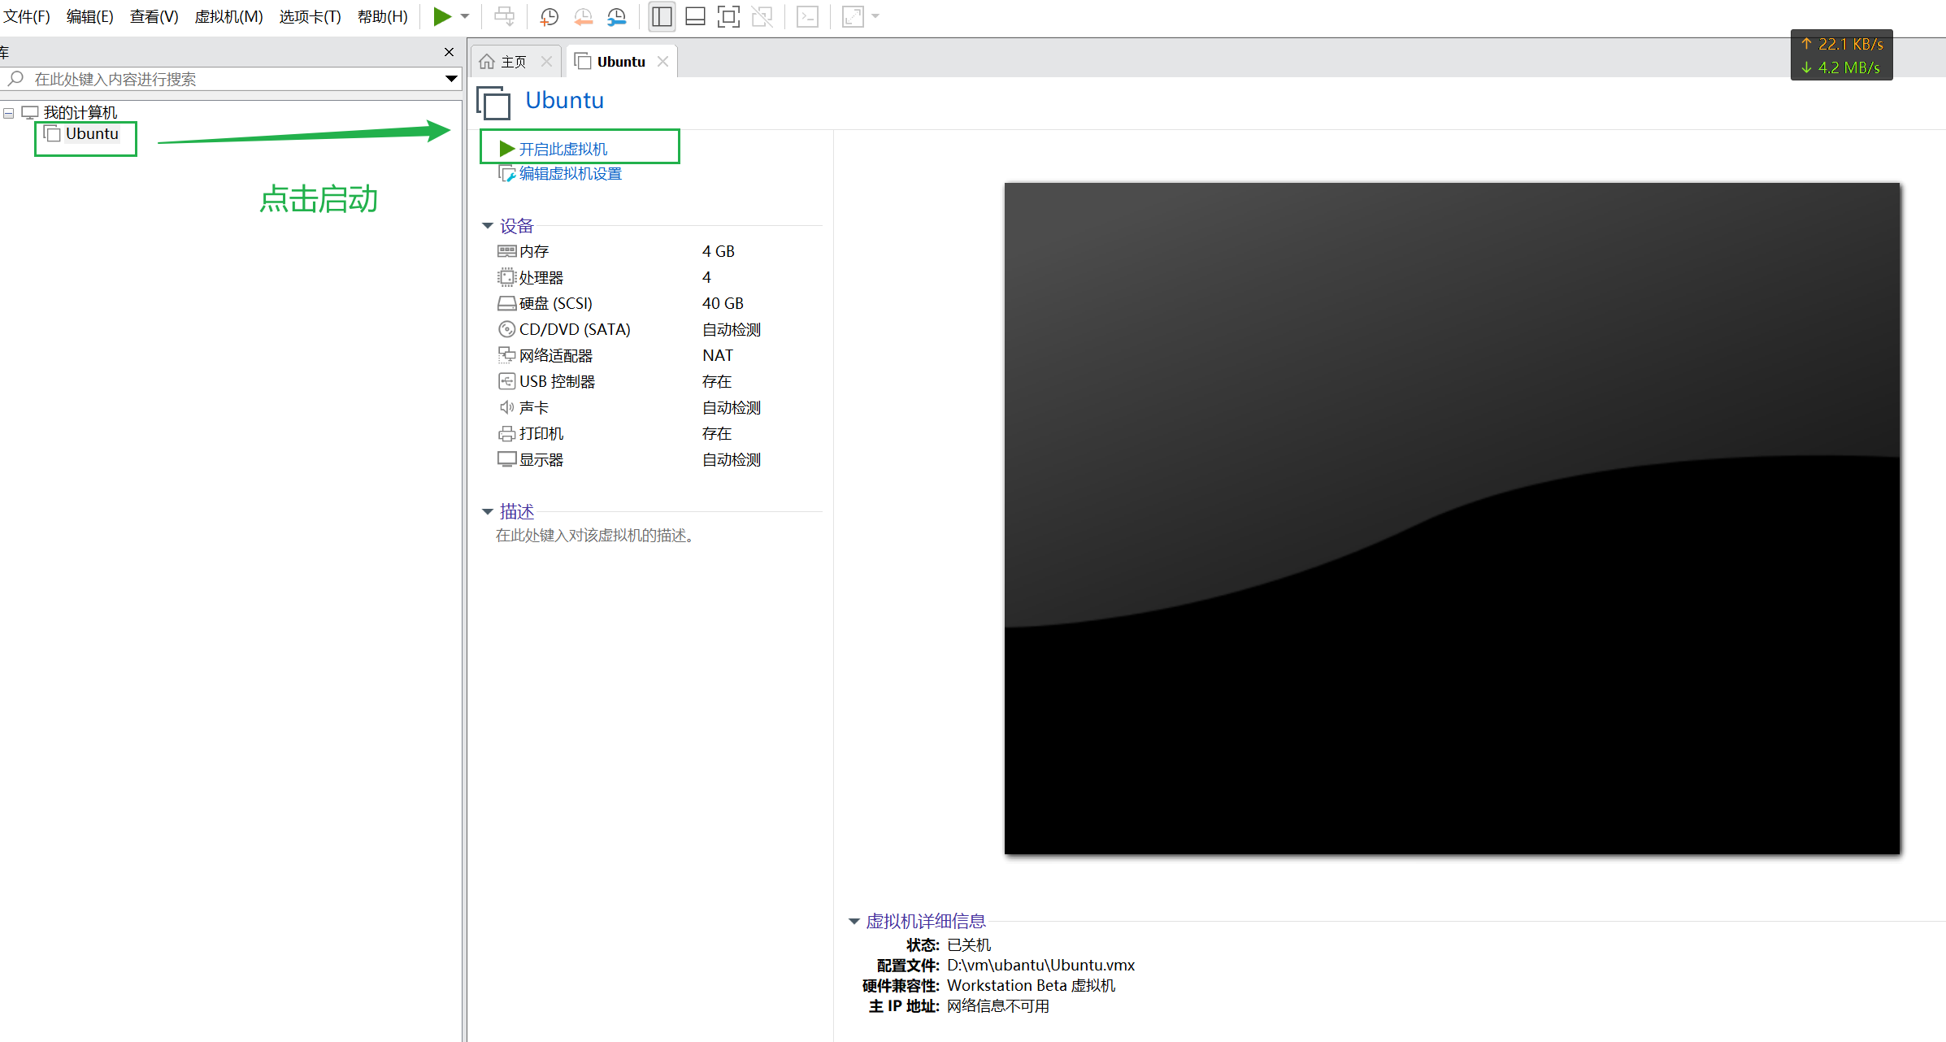The image size is (1946, 1042).
Task: Click the network speed monitor overlay
Action: [1841, 55]
